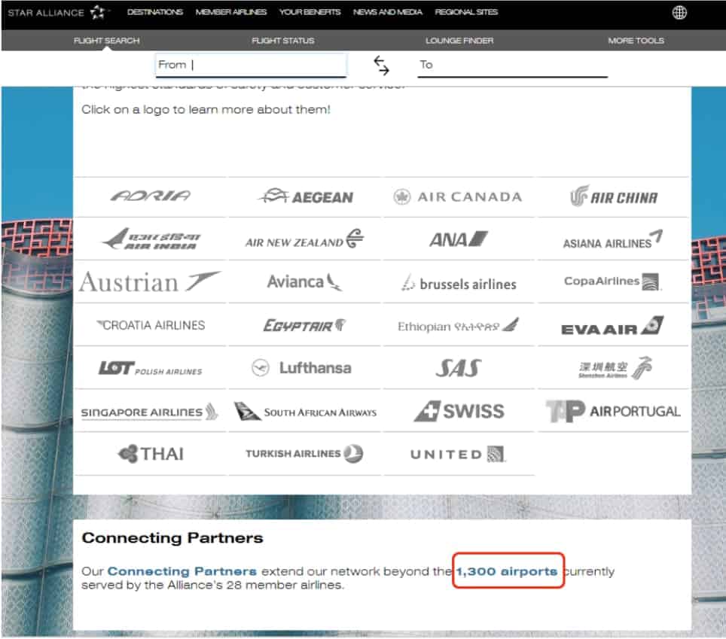The width and height of the screenshot is (726, 639).
Task: Click the Lufthansa logo
Action: [301, 368]
